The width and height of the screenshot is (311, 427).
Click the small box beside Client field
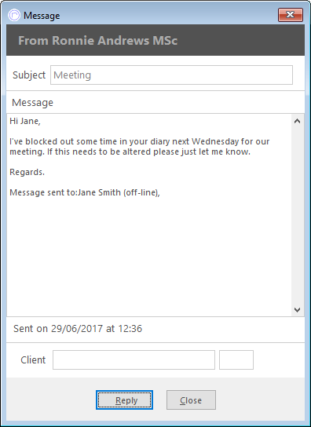(236, 359)
